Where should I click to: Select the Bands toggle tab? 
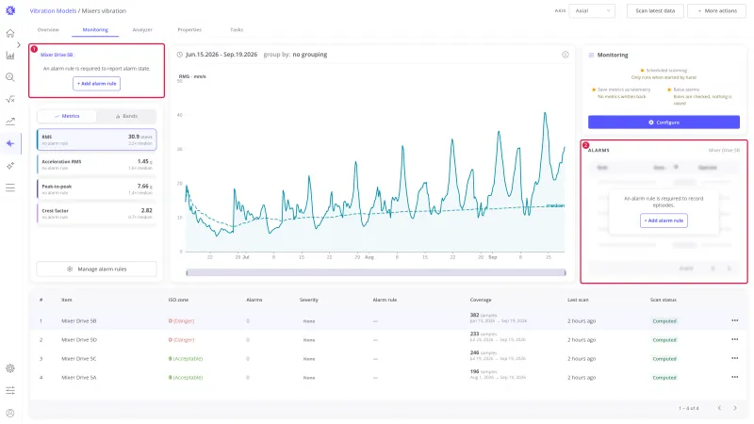[x=126, y=116]
